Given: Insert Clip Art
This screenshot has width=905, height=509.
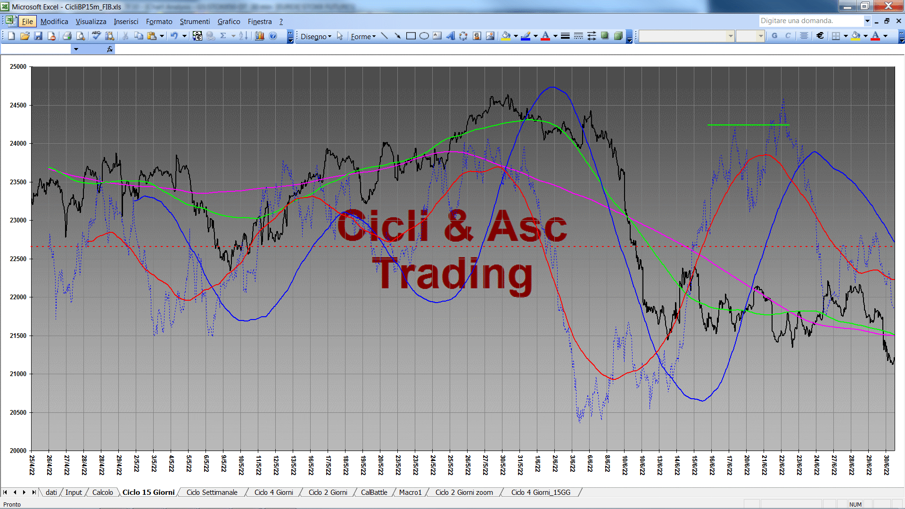Looking at the screenshot, I should pyautogui.click(x=477, y=36).
